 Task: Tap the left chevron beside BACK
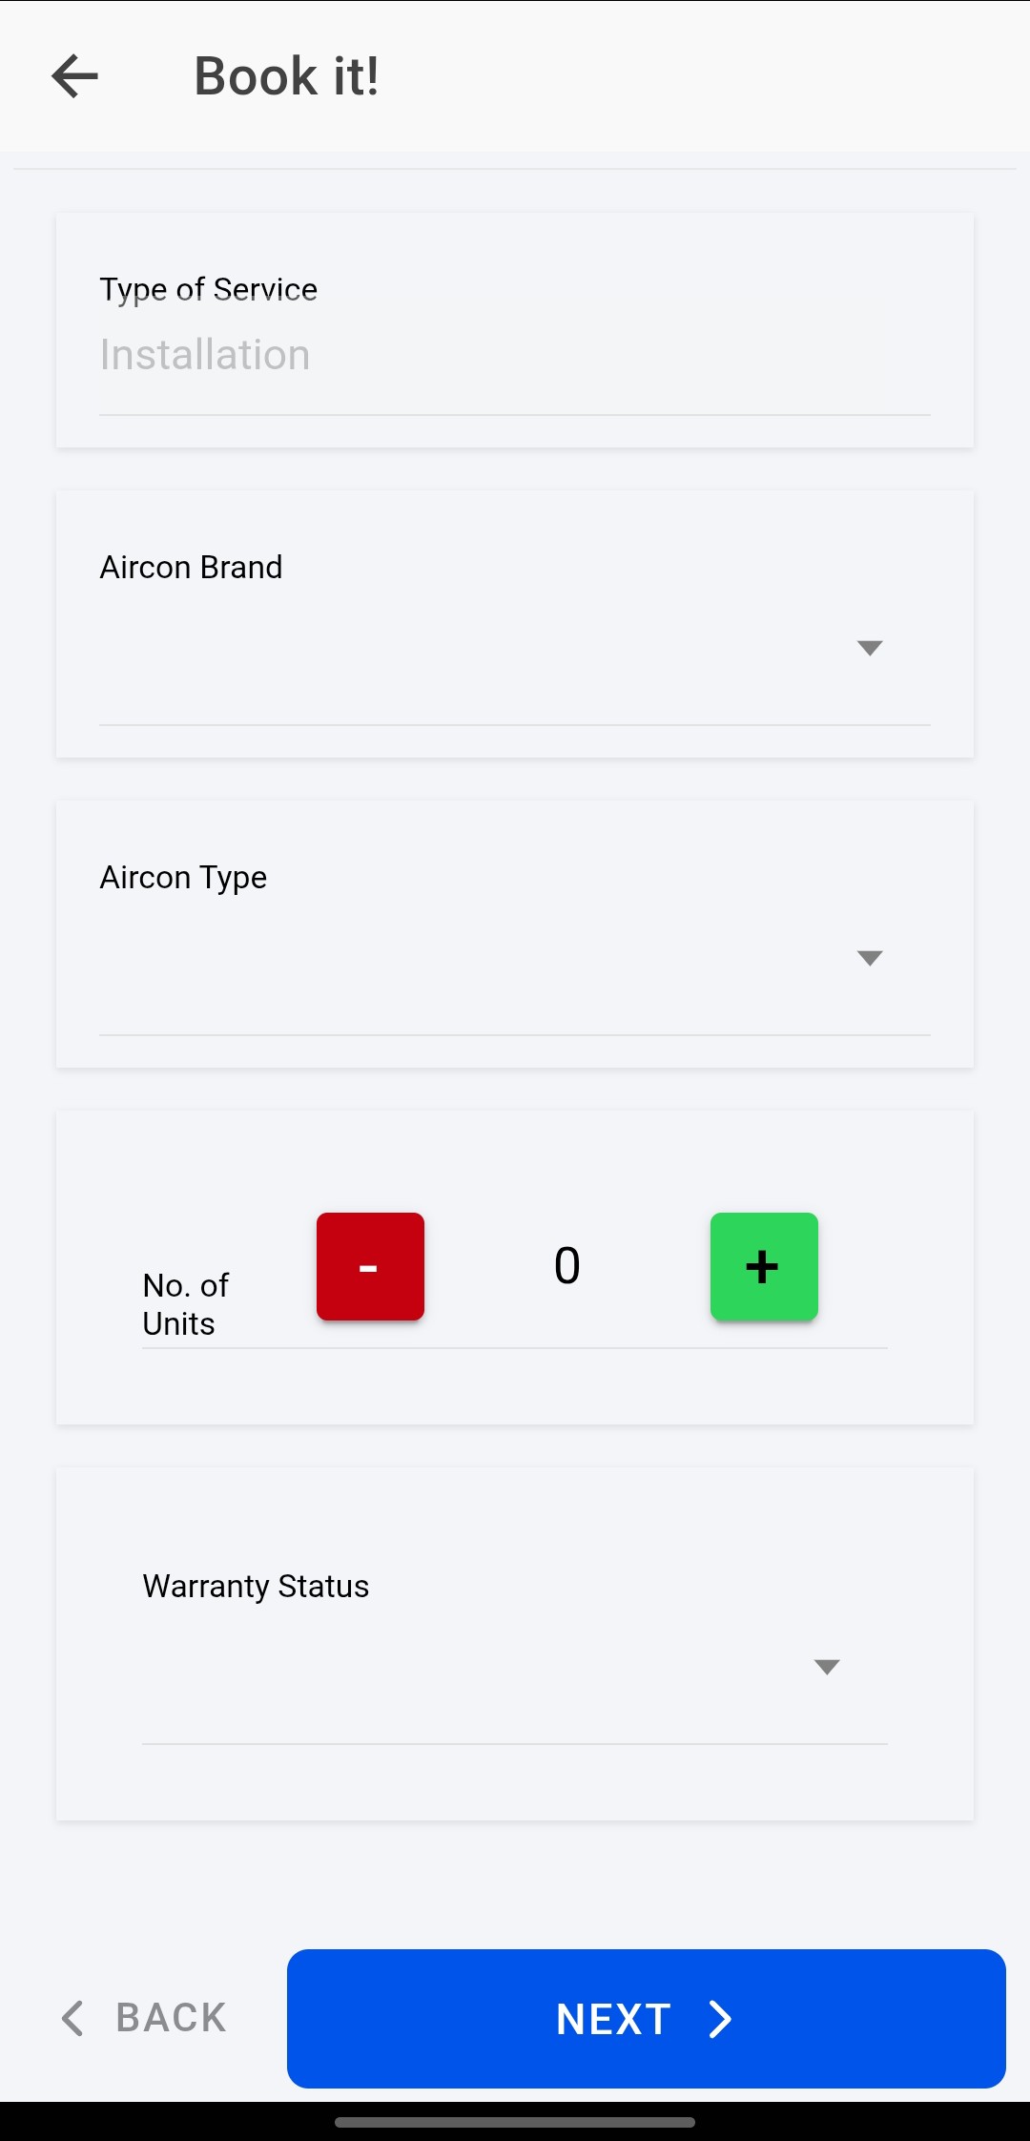coord(72,2019)
